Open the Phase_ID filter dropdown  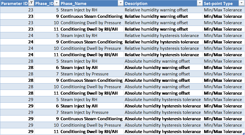[56, 3]
